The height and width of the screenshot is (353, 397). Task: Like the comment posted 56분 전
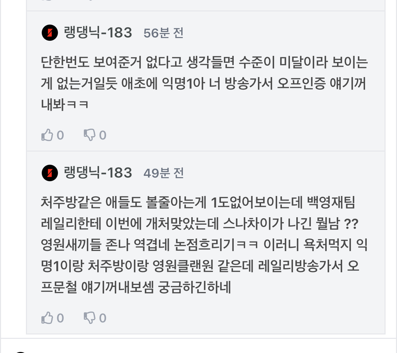[x=47, y=135]
